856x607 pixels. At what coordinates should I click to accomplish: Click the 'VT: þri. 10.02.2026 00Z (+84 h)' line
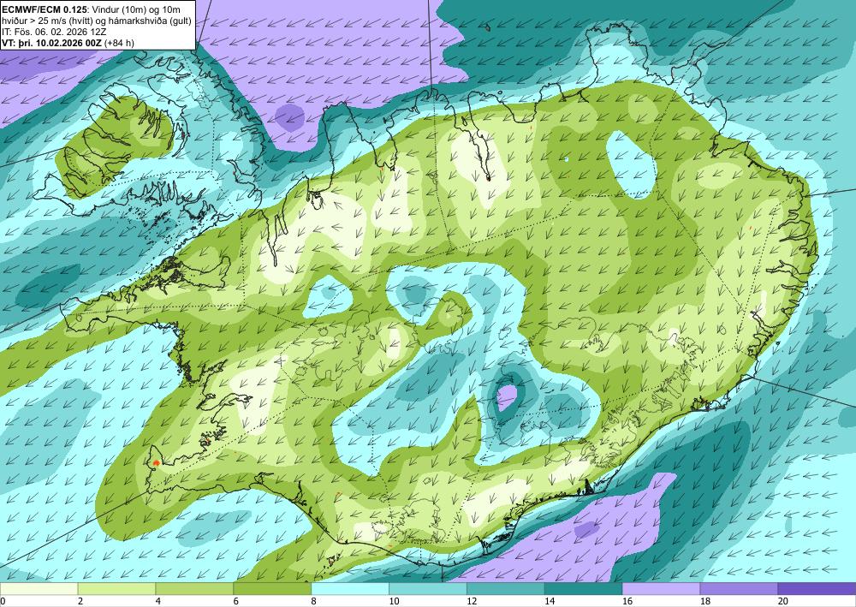pyautogui.click(x=68, y=43)
